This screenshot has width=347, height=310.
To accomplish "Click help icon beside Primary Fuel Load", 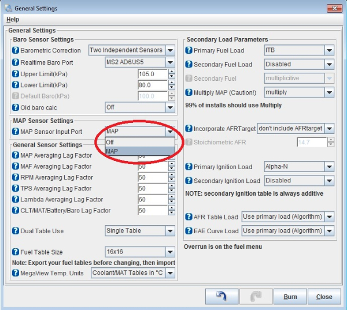I will (x=189, y=51).
